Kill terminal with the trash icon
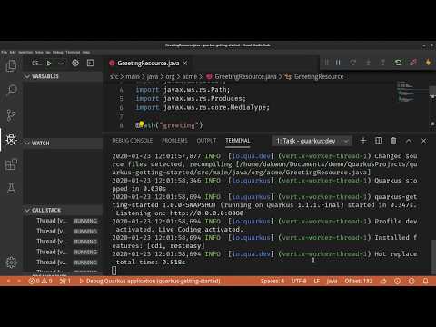436x327 pixels. pyautogui.click(x=393, y=141)
